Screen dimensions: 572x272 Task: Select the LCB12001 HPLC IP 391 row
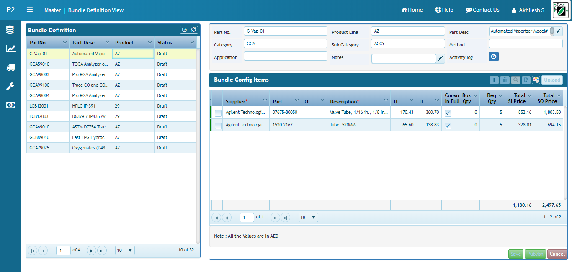[x=111, y=106]
